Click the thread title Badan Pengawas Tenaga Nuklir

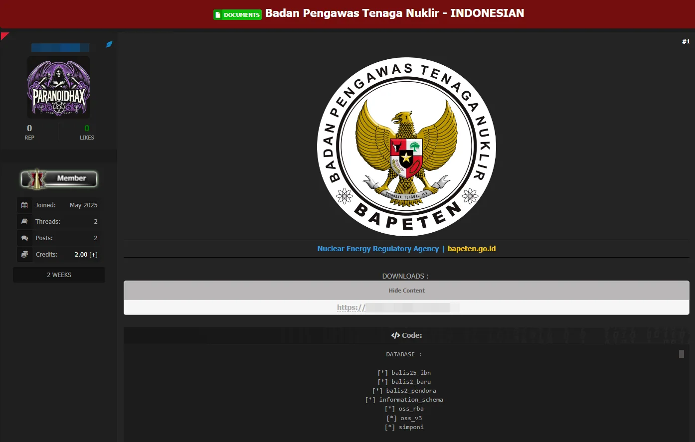[394, 13]
